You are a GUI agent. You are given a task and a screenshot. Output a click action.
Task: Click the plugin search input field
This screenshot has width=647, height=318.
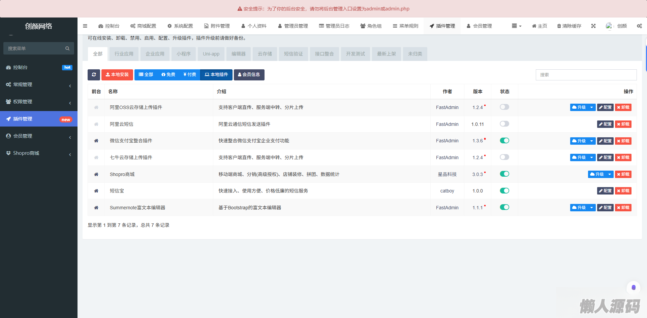(x=586, y=75)
